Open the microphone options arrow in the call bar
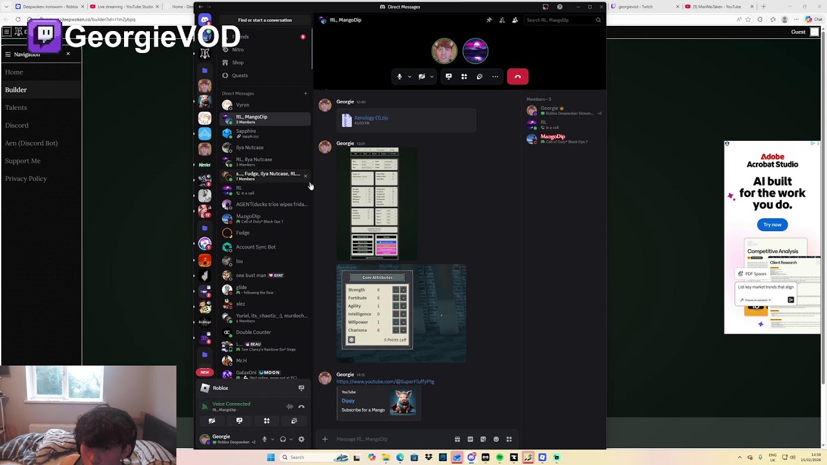This screenshot has width=827, height=465. coord(409,77)
